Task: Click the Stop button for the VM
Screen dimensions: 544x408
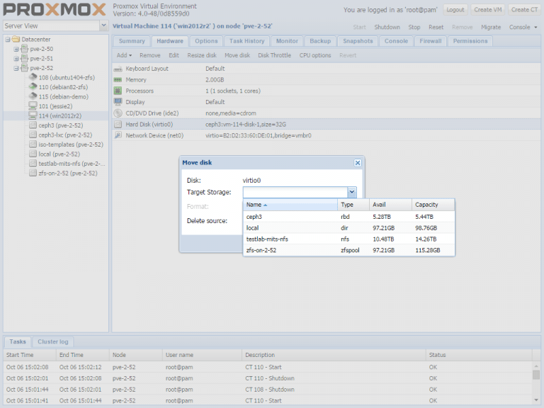Action: [414, 27]
